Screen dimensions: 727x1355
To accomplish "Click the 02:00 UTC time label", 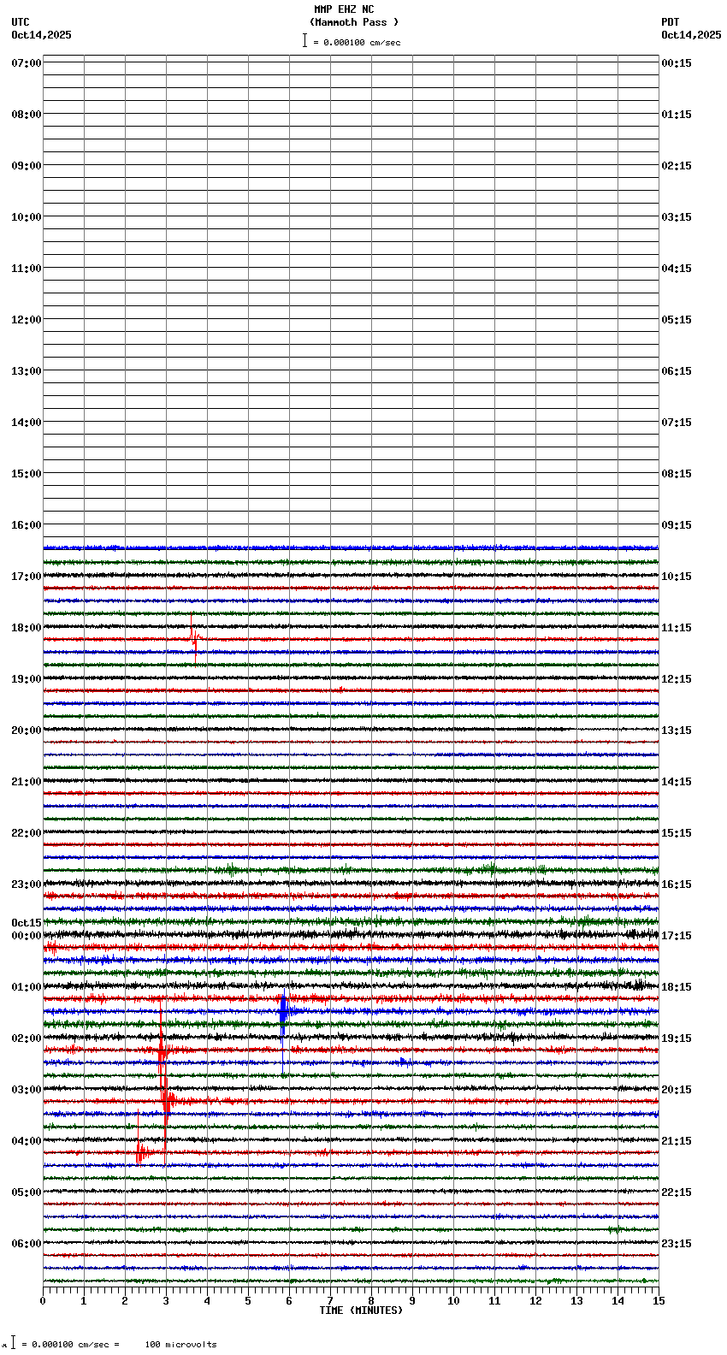I will coord(27,1038).
